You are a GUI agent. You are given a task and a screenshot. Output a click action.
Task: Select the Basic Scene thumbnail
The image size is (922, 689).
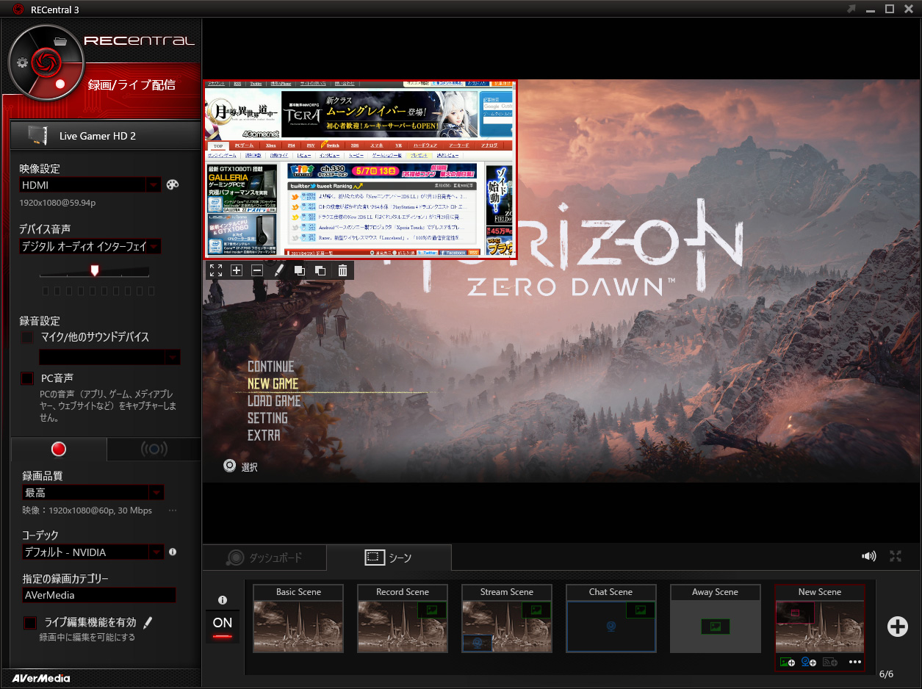point(299,618)
